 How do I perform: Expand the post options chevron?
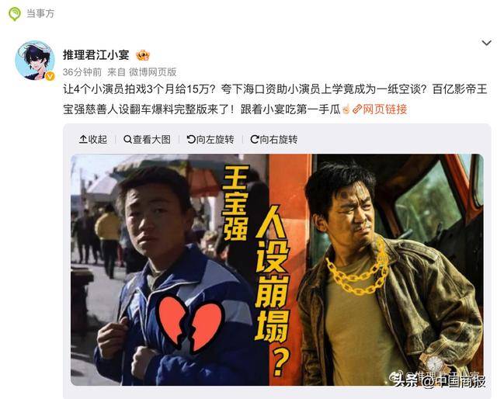click(487, 43)
